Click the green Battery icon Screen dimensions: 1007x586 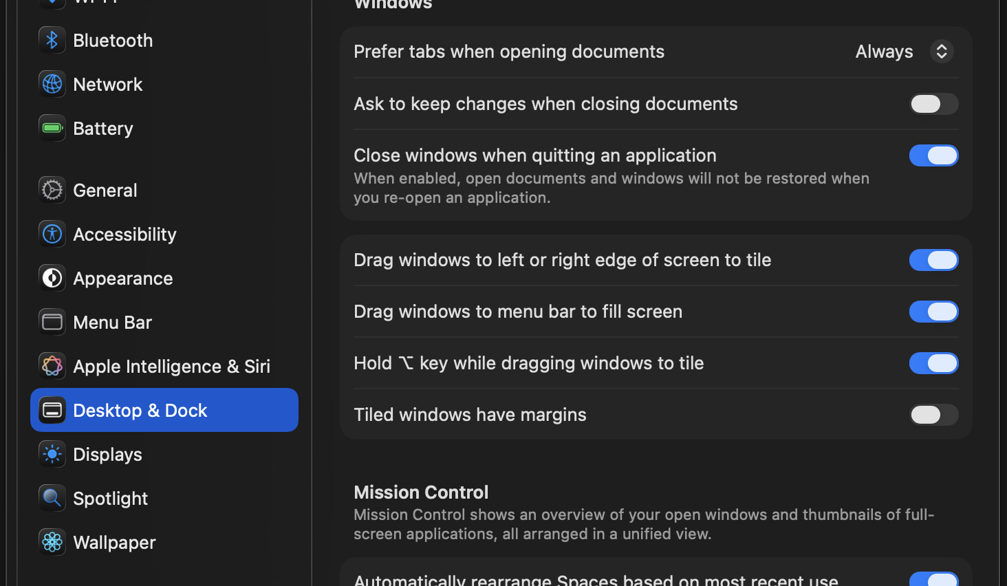[x=52, y=129]
